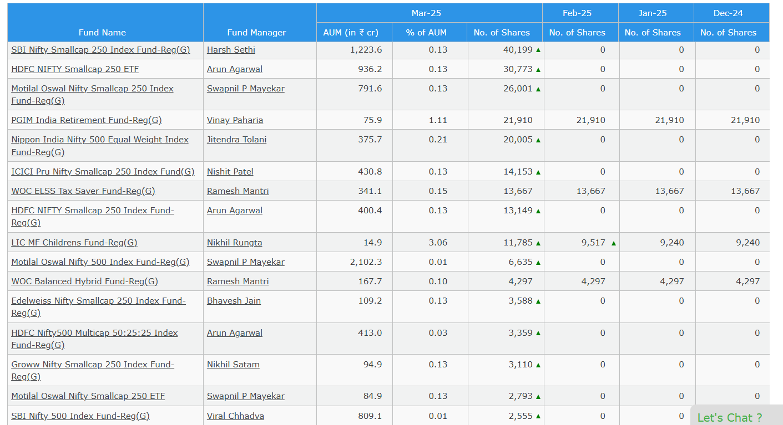The image size is (783, 425).
Task: Click green up arrow beside 3,110 shares
Action: point(538,365)
